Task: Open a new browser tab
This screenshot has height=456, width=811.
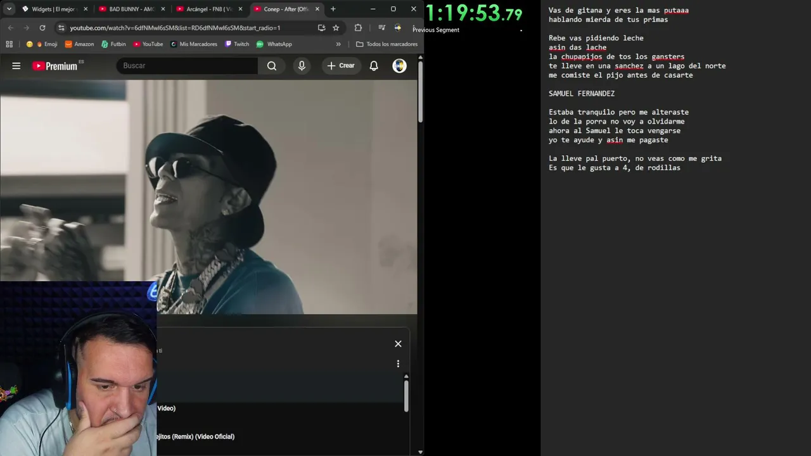Action: tap(333, 9)
